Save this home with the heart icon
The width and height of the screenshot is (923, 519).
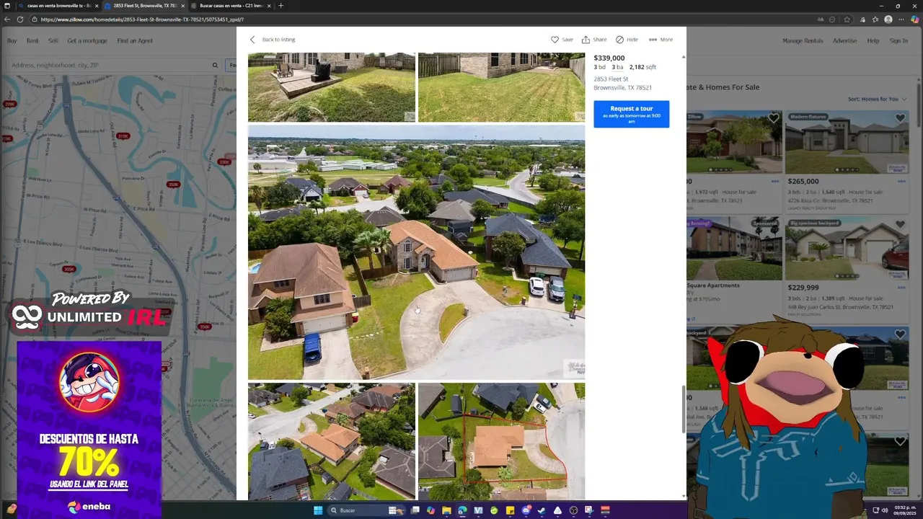(x=555, y=40)
